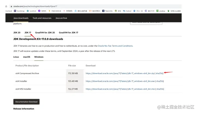Switch to GraalVM for JDK 17 tab
The image size is (198, 113).
click(x=68, y=32)
